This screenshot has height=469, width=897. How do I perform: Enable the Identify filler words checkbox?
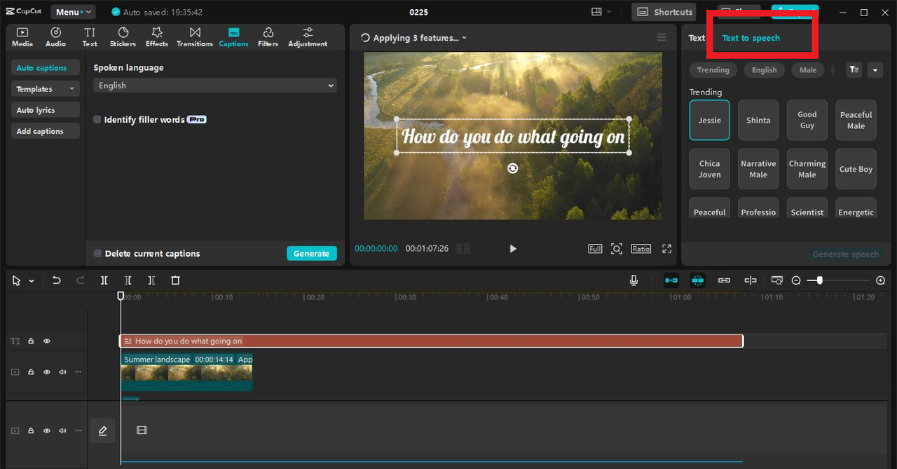click(97, 119)
